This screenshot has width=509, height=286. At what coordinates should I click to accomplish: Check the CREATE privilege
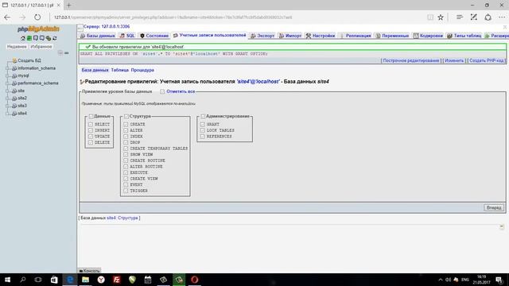126,124
